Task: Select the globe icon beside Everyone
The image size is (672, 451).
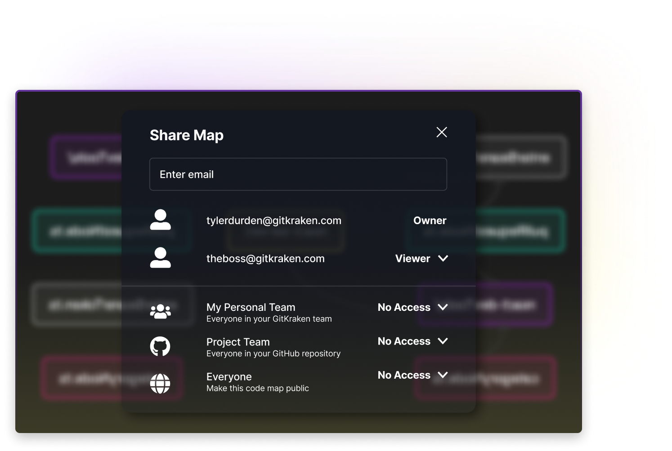Action: [x=160, y=383]
